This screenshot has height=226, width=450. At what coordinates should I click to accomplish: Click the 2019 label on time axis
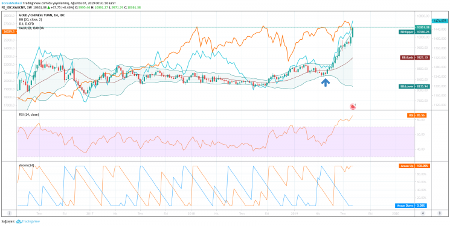pos(294,213)
